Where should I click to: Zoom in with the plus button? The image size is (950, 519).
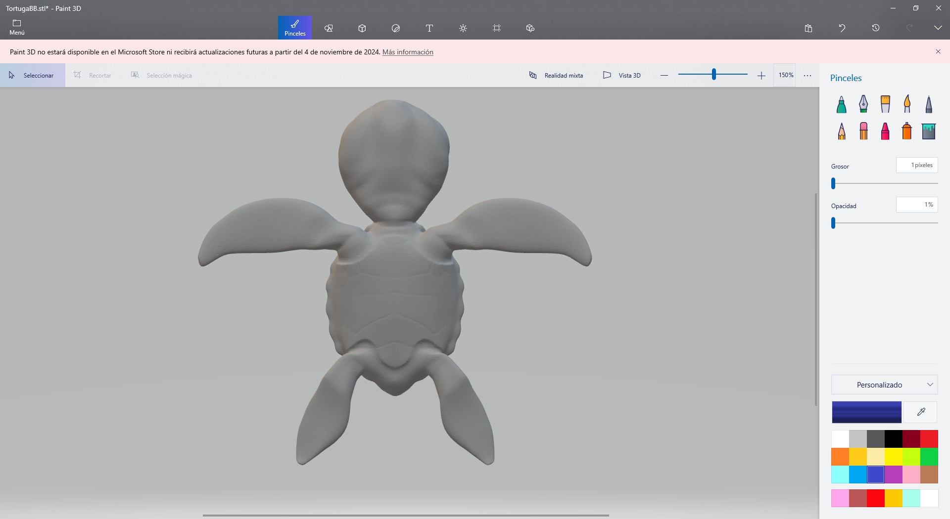tap(761, 75)
